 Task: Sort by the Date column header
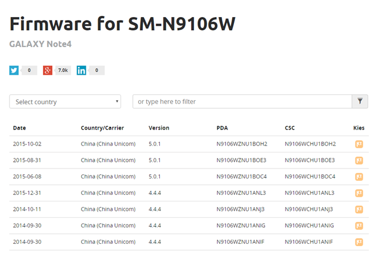[x=19, y=128]
